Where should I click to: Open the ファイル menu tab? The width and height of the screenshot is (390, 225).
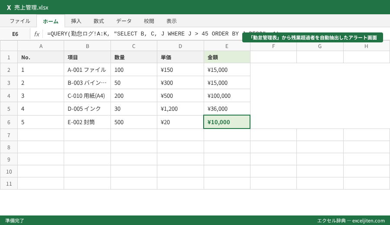click(20, 21)
